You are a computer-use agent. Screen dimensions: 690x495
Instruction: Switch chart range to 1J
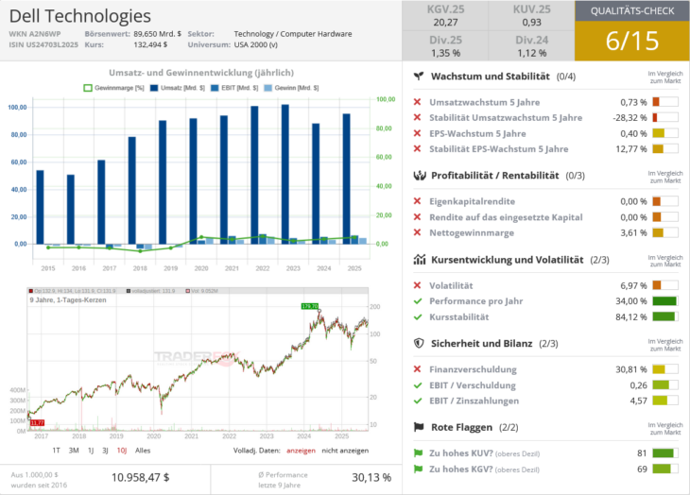pos(91,451)
